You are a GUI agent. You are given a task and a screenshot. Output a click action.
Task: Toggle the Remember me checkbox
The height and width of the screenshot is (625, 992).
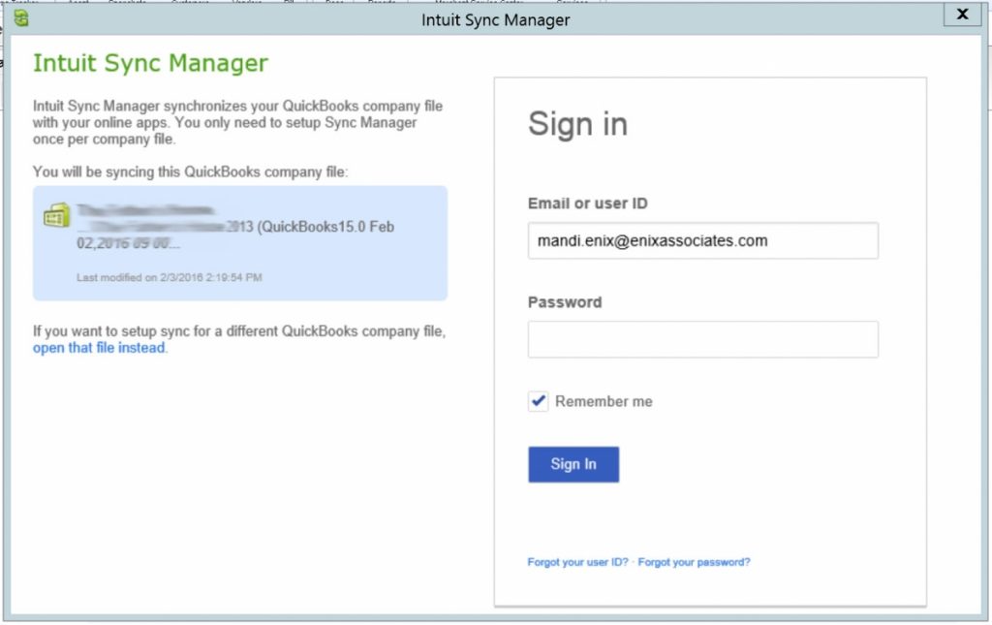click(x=538, y=401)
